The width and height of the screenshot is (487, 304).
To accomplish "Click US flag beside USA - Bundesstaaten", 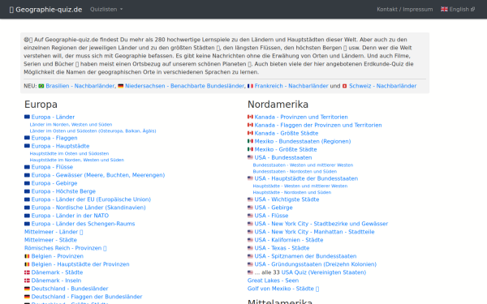I will tap(250, 157).
